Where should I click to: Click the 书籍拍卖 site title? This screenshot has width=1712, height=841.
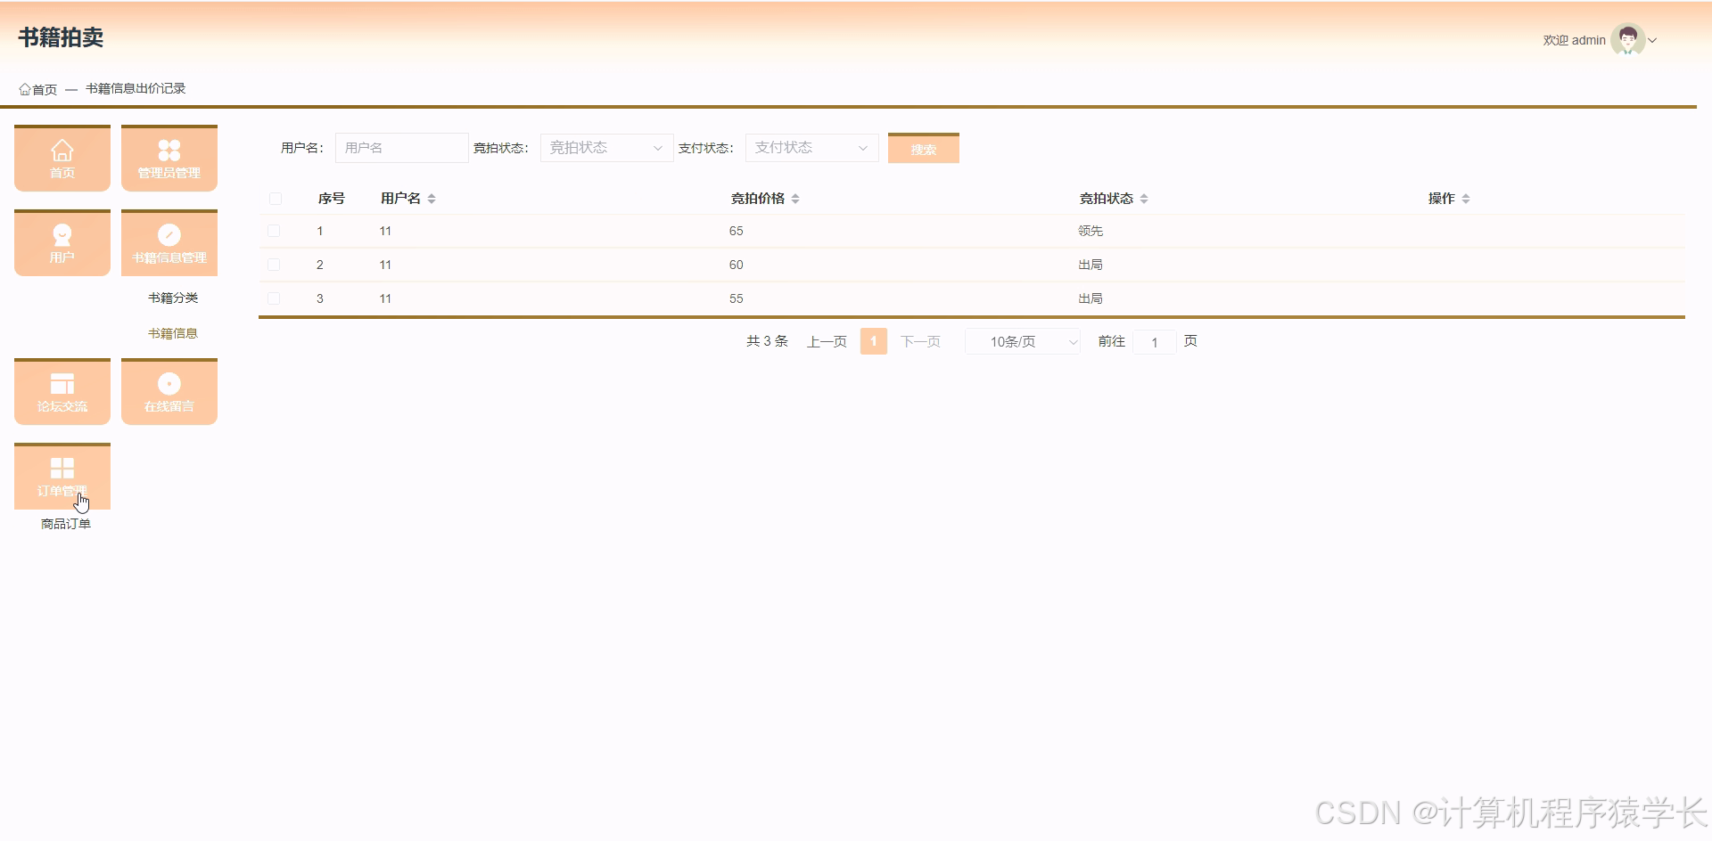[x=61, y=37]
